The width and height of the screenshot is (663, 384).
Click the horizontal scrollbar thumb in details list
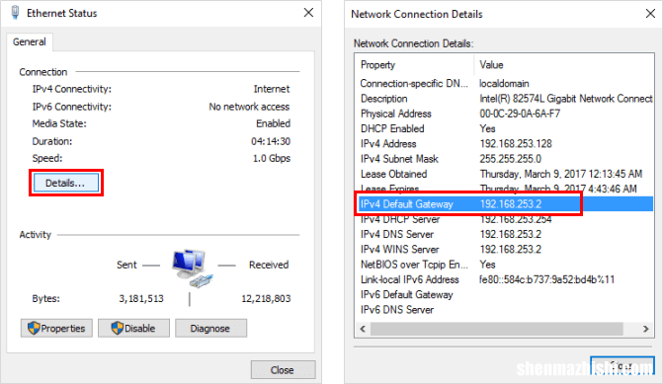(x=497, y=329)
